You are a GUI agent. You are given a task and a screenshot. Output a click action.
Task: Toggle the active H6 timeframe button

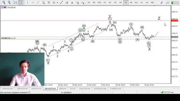point(126,3)
